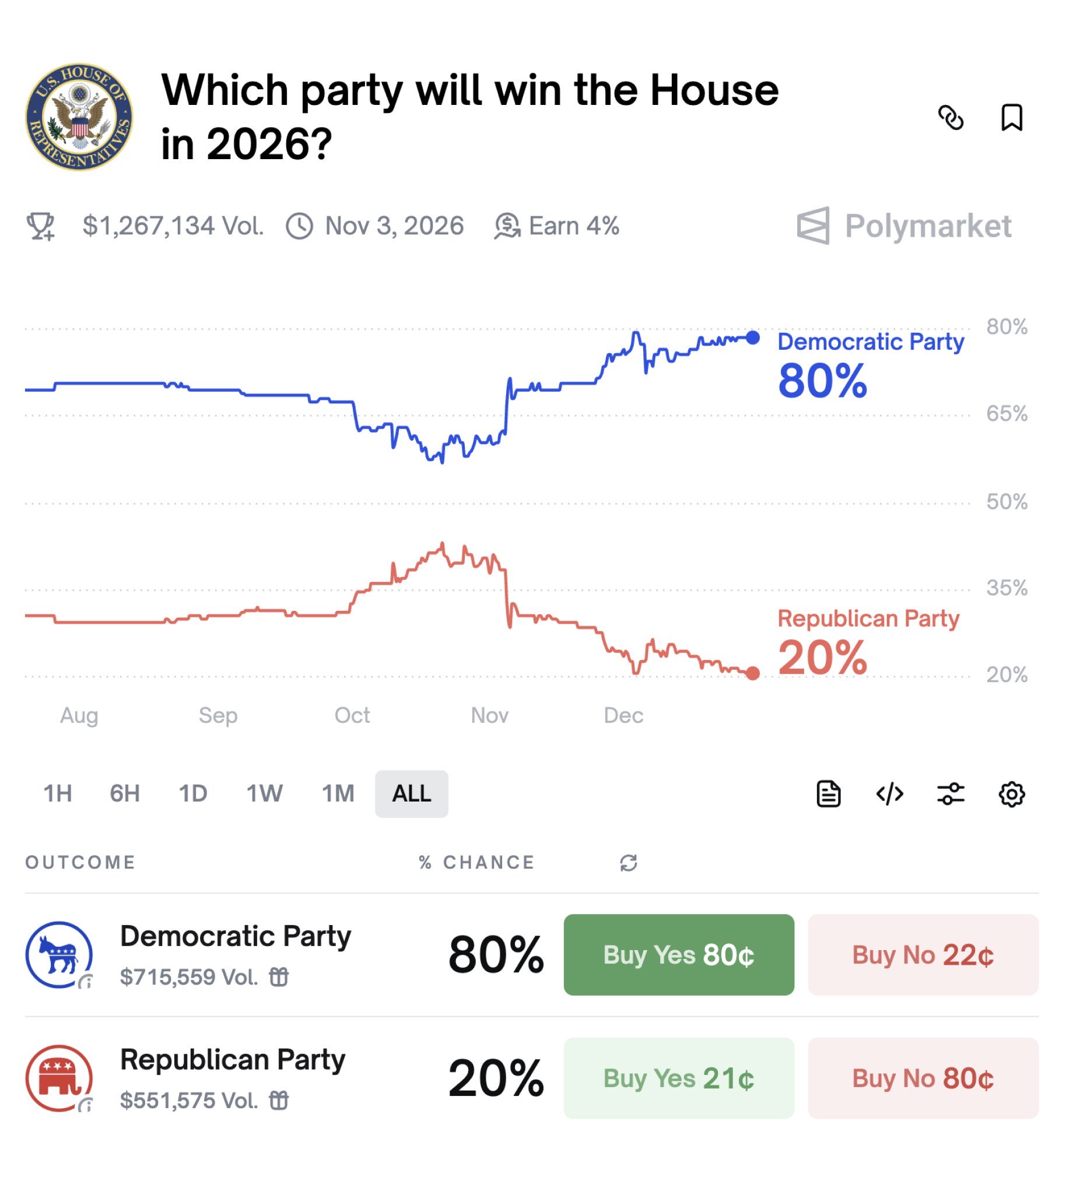
Task: Show the 1W chart timeframe
Action: click(x=264, y=793)
